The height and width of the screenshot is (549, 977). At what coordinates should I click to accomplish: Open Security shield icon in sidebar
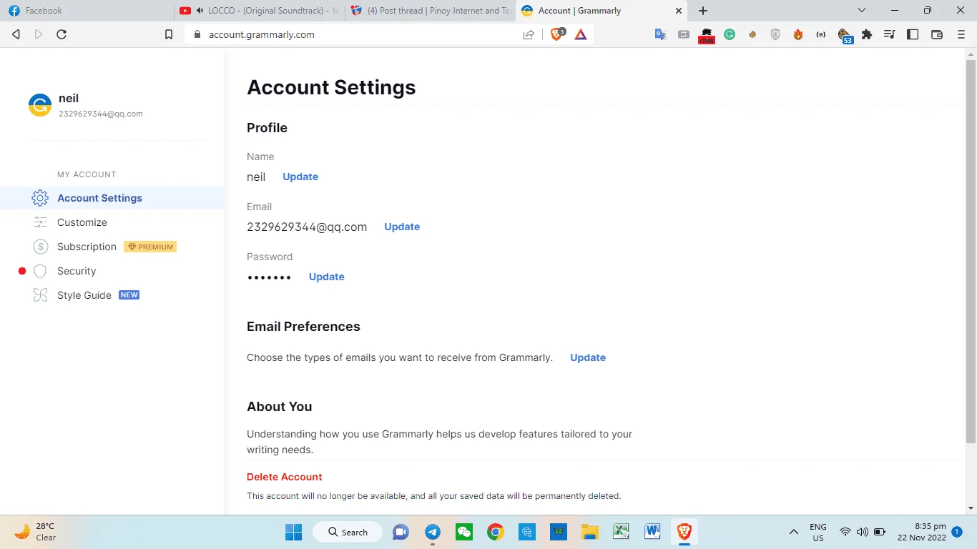click(40, 271)
